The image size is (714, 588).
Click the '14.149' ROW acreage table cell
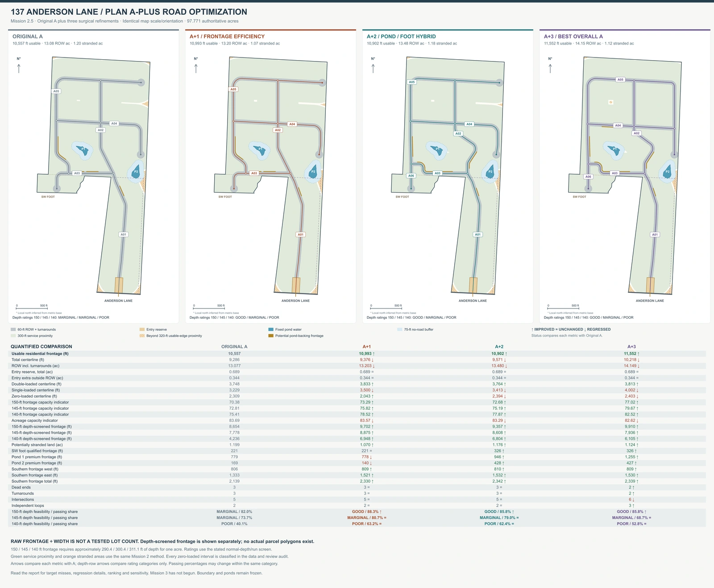pos(631,366)
